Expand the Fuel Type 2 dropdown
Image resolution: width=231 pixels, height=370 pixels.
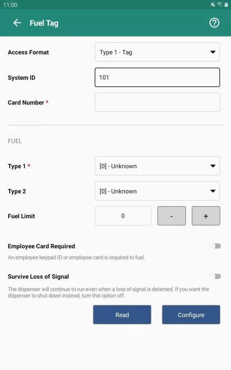click(x=157, y=191)
